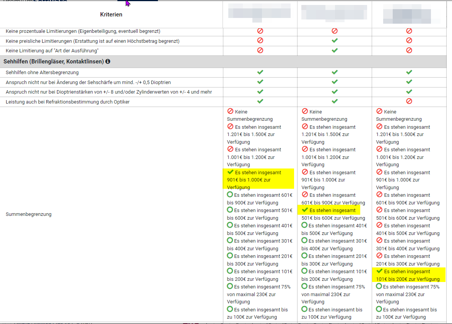Click the red prohibited icon for "Art der Ausführung", first provider column
452x324 pixels.
260,50
